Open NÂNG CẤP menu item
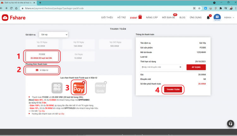 click(152, 17)
